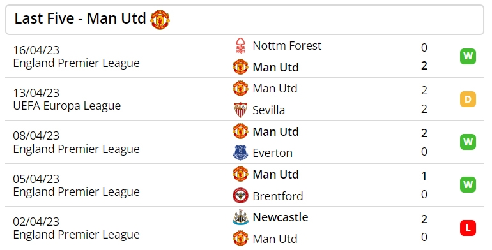Open the Newcastle team name link
The height and width of the screenshot is (250, 492).
pos(281,217)
